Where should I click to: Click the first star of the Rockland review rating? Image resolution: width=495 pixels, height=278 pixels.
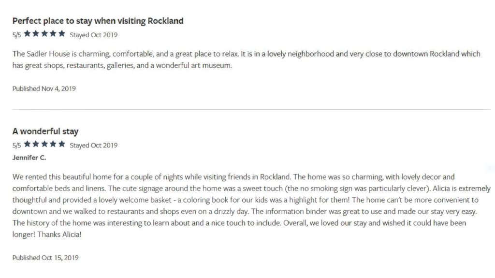click(28, 33)
